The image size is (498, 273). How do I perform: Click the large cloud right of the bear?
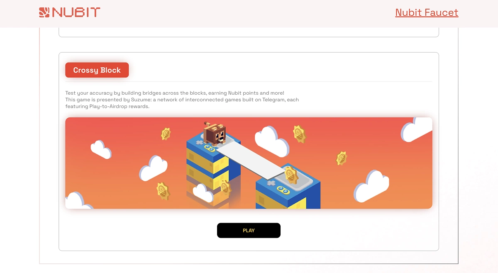(x=272, y=141)
